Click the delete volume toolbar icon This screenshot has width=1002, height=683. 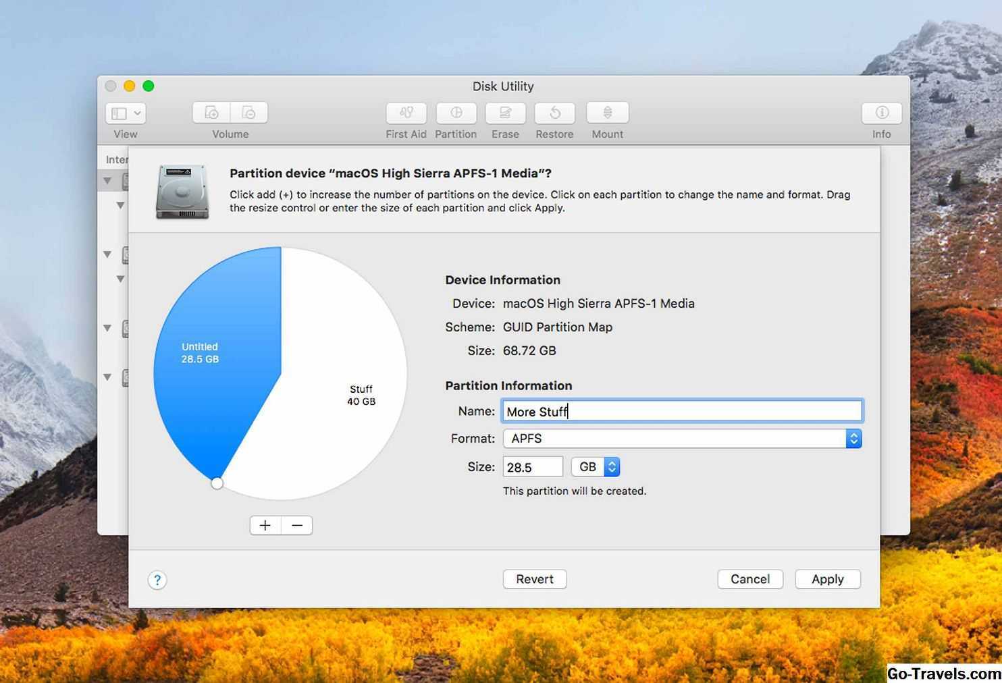249,113
